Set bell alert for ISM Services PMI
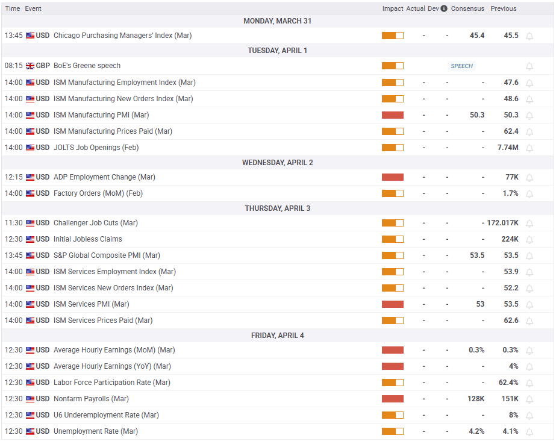Viewport: 556px width, 441px height. click(x=529, y=305)
